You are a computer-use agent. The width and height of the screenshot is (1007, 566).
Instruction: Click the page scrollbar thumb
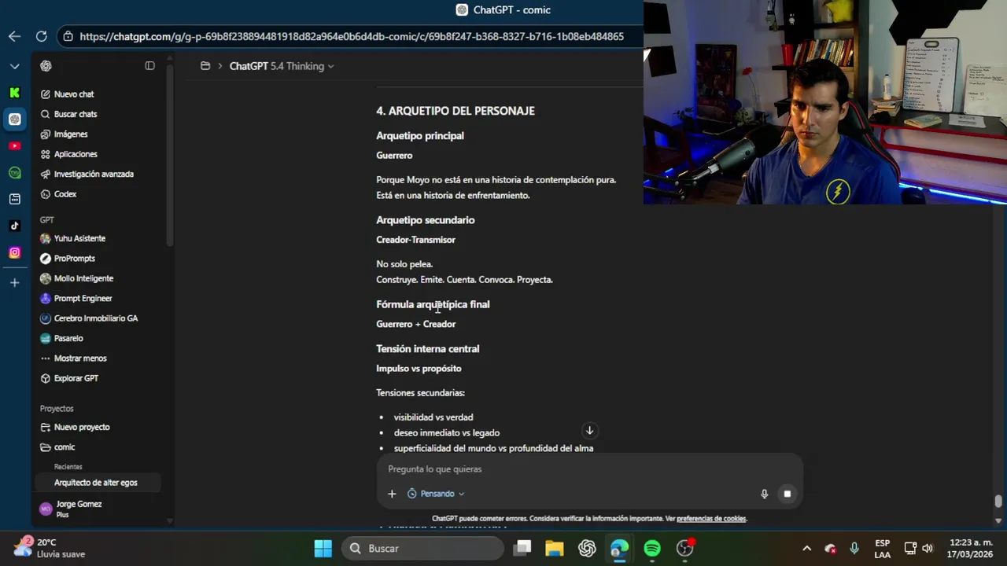[x=998, y=502]
